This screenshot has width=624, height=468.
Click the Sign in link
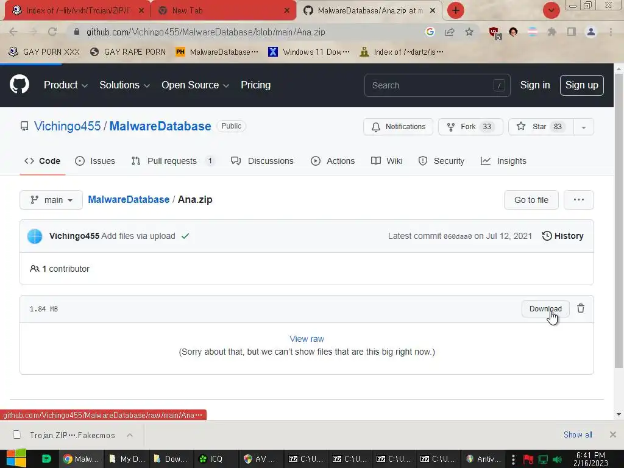pyautogui.click(x=535, y=85)
